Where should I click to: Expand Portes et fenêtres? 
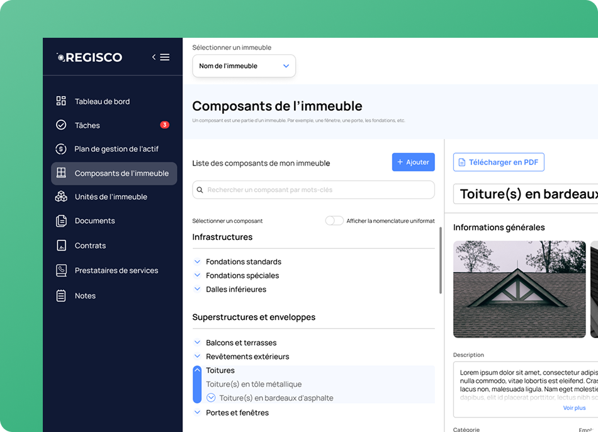coord(197,412)
